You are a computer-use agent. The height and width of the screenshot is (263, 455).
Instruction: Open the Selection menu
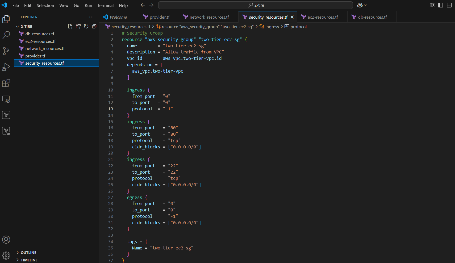tap(45, 5)
